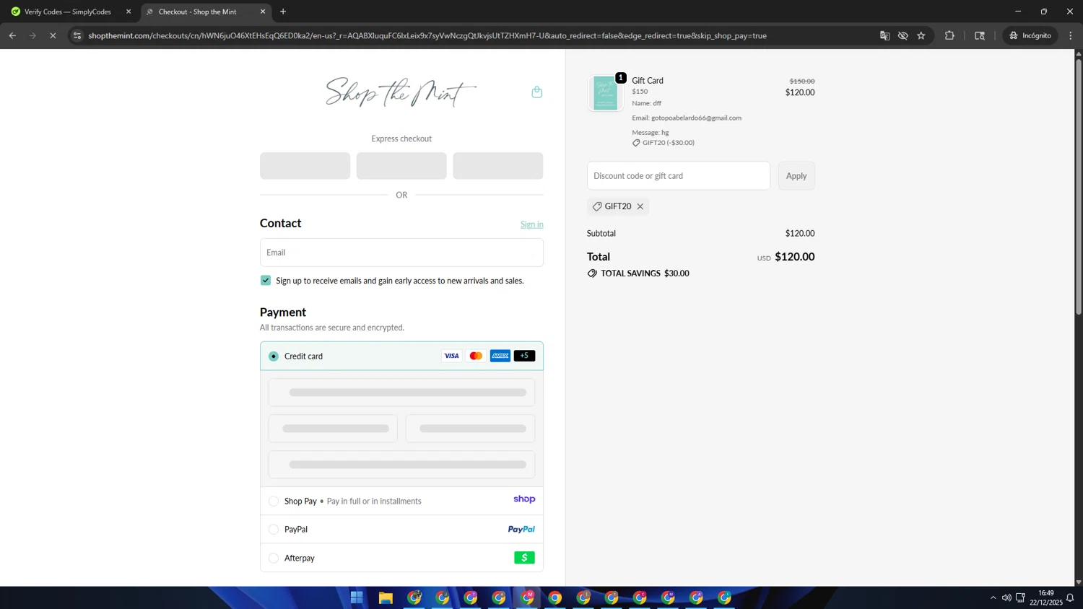The height and width of the screenshot is (609, 1083).
Task: Click the email gotopoabelardo66@gmail.com text
Action: 696,118
